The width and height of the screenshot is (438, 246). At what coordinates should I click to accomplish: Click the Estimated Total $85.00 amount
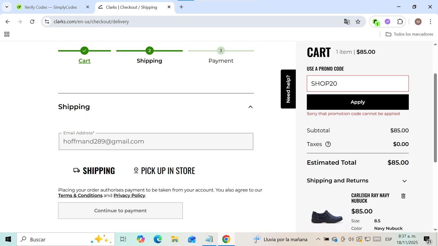tap(398, 163)
